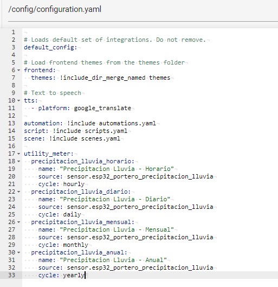Click the precipitacion_lluvia_anual: key
278x287 pixels.
point(79,252)
